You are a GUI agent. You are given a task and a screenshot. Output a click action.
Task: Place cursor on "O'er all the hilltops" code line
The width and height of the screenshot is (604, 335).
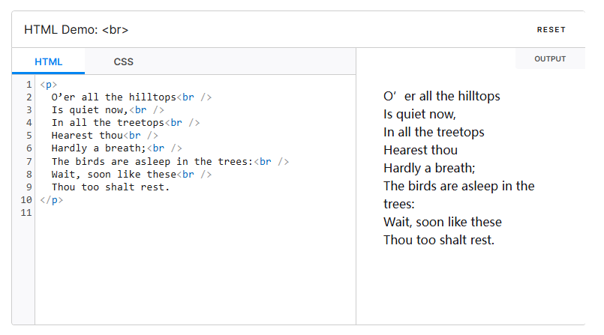[113, 97]
